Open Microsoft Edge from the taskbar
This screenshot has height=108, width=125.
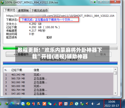[12, 104]
